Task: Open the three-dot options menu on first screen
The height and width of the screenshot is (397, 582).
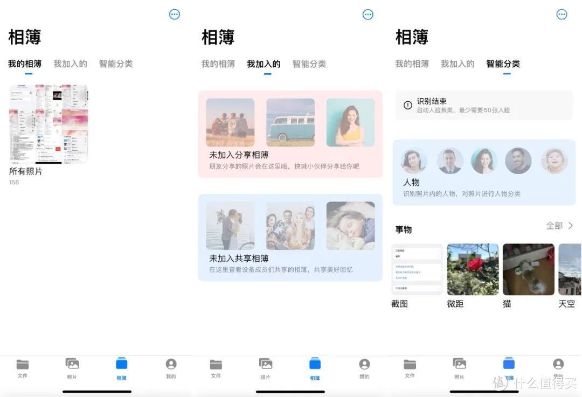Action: coord(174,14)
